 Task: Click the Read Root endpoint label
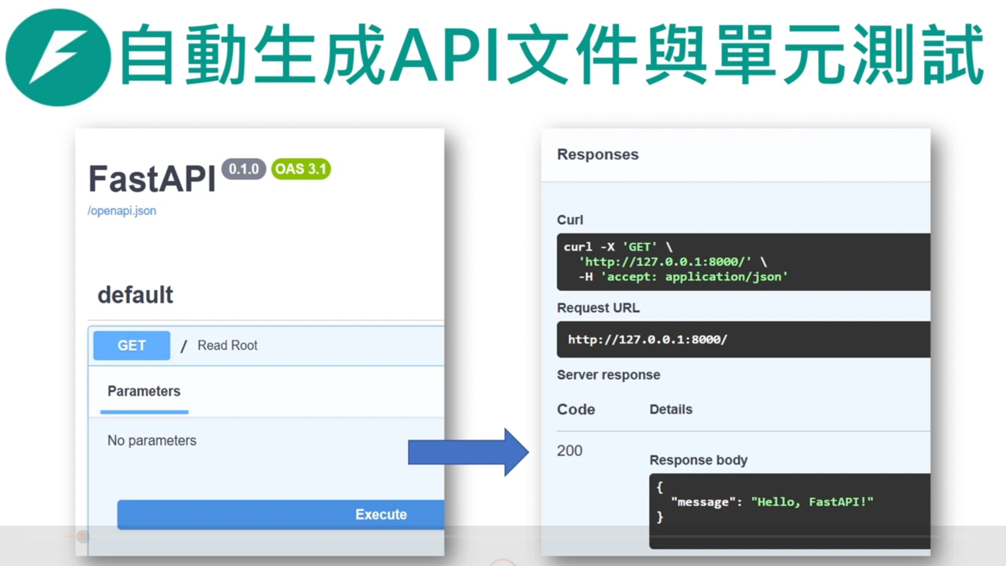227,345
